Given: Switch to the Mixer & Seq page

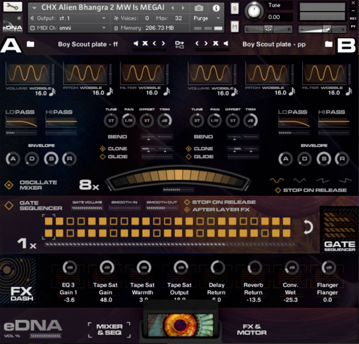Looking at the screenshot, I should [x=109, y=330].
